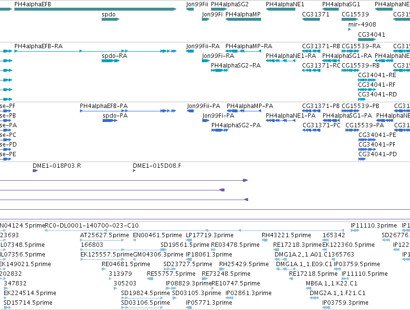This screenshot has height=310, width=410.
Task: Click the spdo gene glyph
Action: (111, 19)
